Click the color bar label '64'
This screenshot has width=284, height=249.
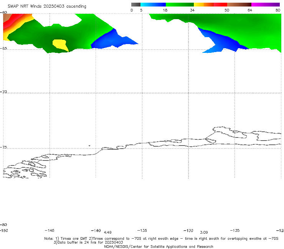(250, 10)
